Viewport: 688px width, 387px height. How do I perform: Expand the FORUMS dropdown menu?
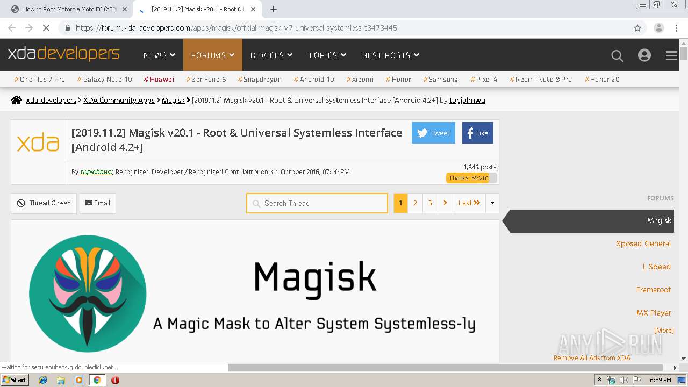(x=213, y=55)
